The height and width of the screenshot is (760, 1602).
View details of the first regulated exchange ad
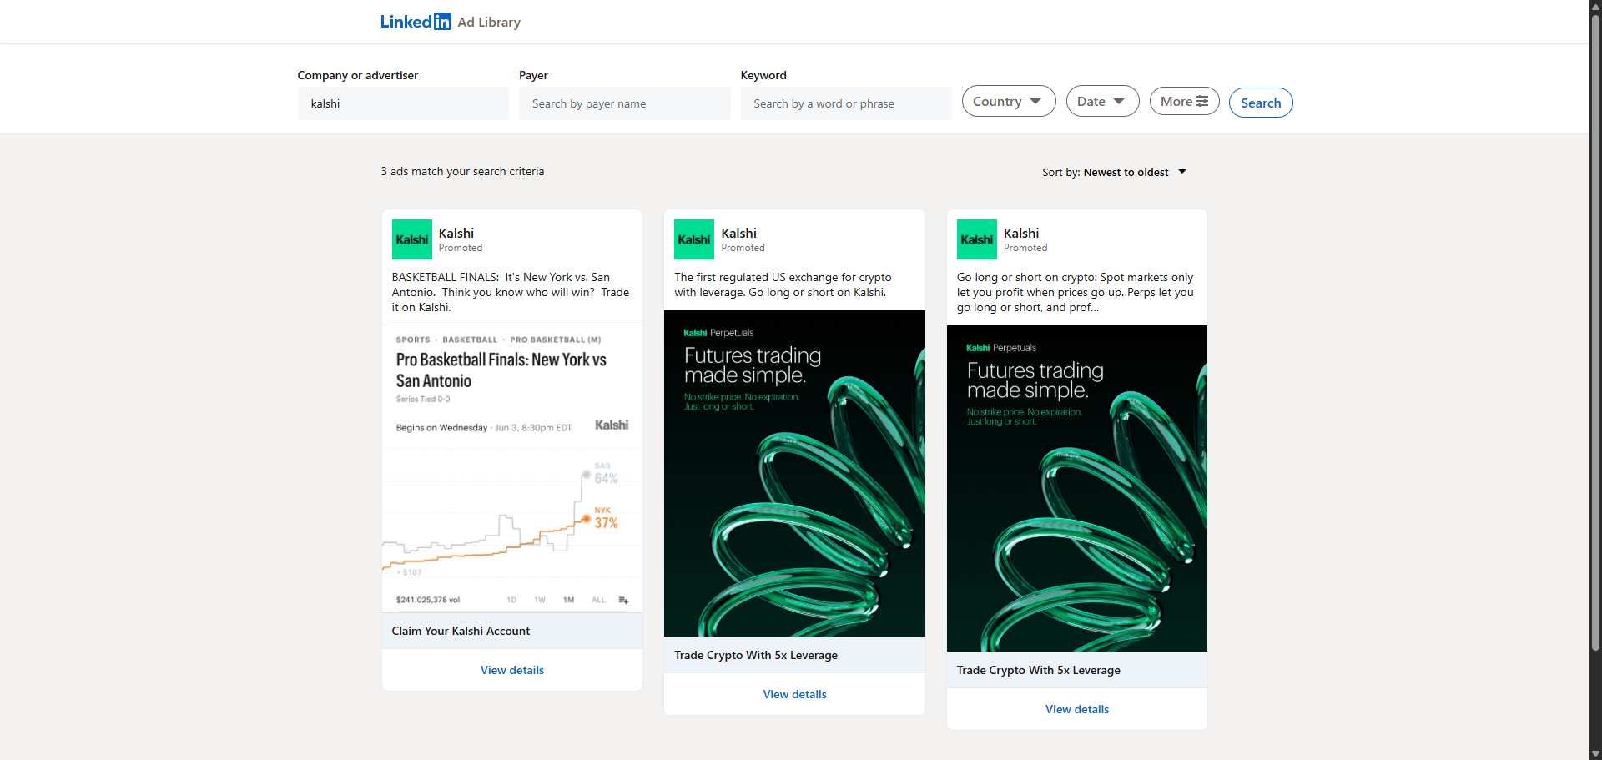[794, 694]
